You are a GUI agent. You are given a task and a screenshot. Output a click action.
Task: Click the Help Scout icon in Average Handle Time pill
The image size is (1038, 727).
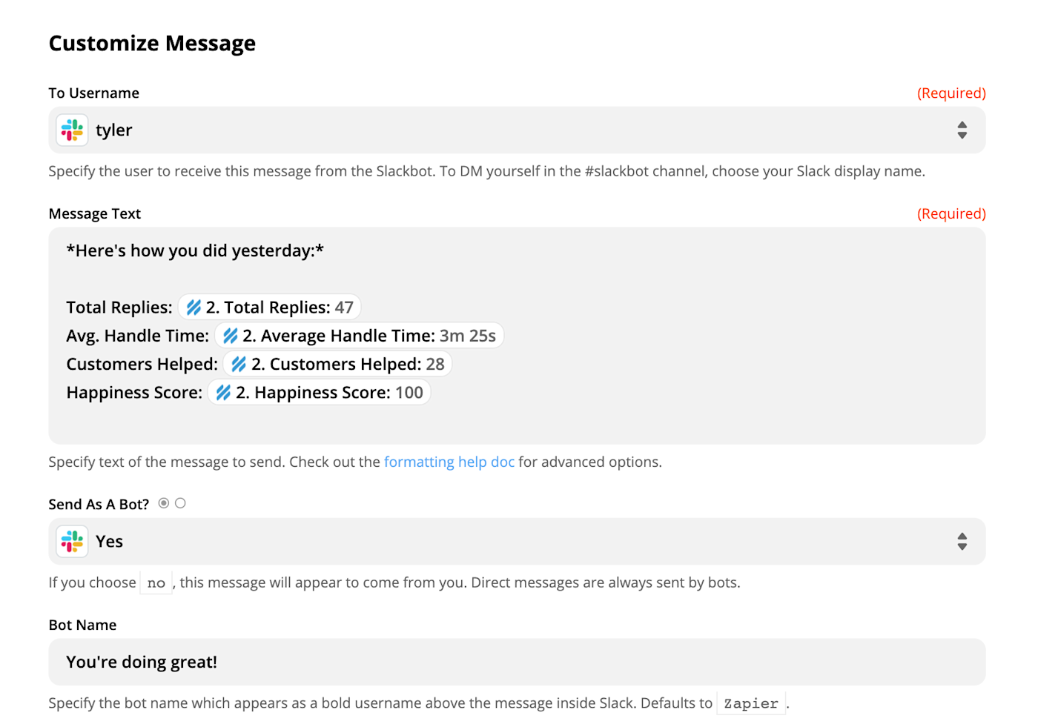231,336
